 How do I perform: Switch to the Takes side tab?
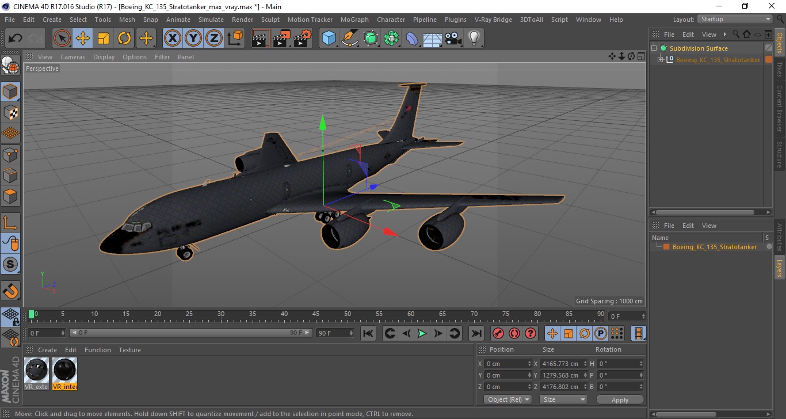coord(780,70)
